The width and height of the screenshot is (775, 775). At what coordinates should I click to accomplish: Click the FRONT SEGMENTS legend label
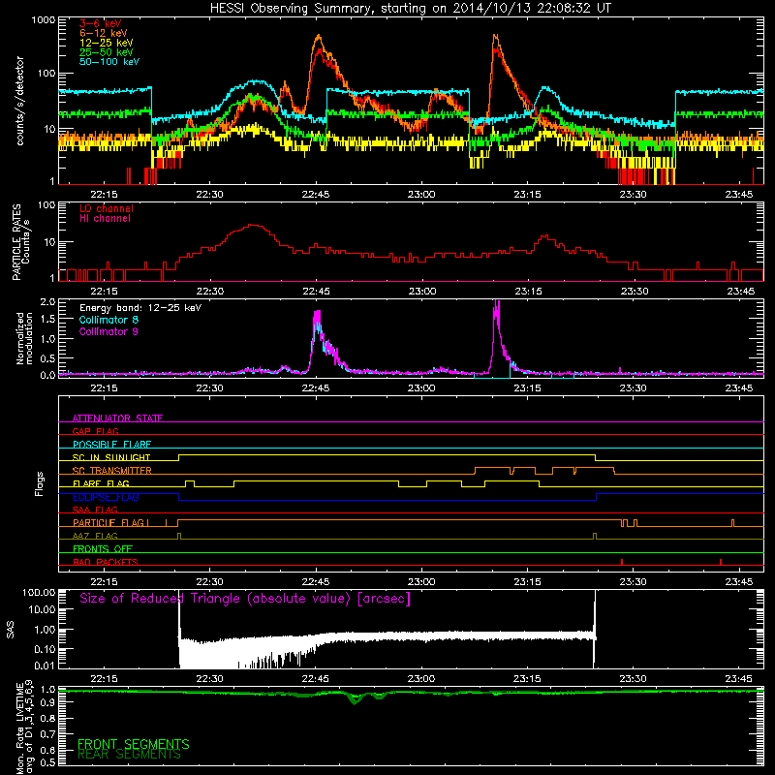pyautogui.click(x=134, y=744)
